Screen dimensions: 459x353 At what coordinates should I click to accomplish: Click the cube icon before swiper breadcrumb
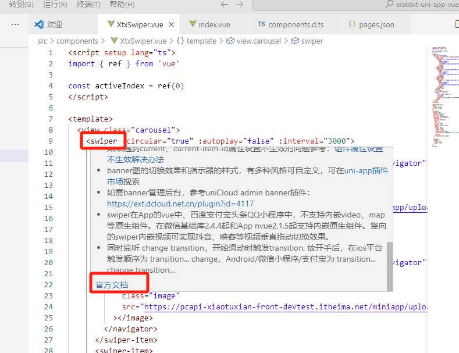pyautogui.click(x=295, y=41)
